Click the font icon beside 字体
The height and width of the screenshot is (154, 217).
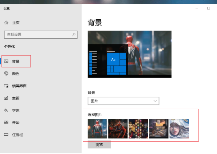(6, 110)
